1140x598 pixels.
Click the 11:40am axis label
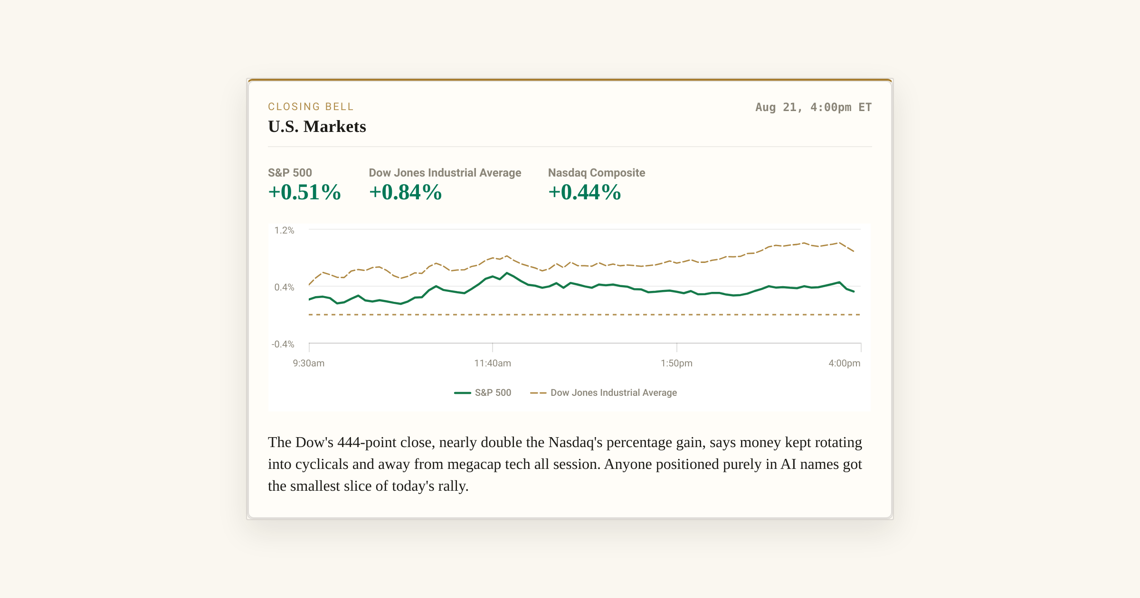493,363
